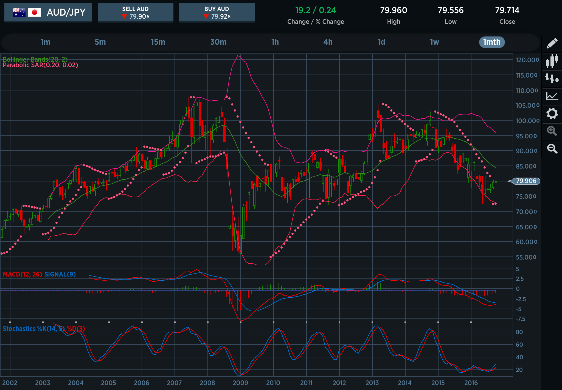The image size is (562, 390).
Task: Select the pencil drawing tool
Action: click(552, 43)
